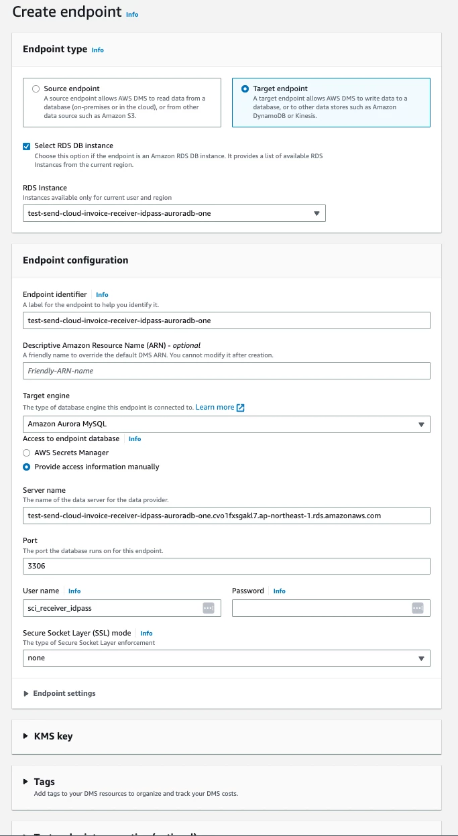Screen dimensions: 458x836
Task: Select the Target endpoint radio option
Action: click(x=245, y=88)
